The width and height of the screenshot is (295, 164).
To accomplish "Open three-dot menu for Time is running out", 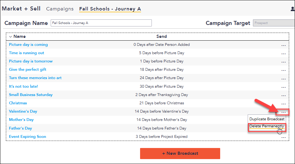I will click(x=283, y=54).
